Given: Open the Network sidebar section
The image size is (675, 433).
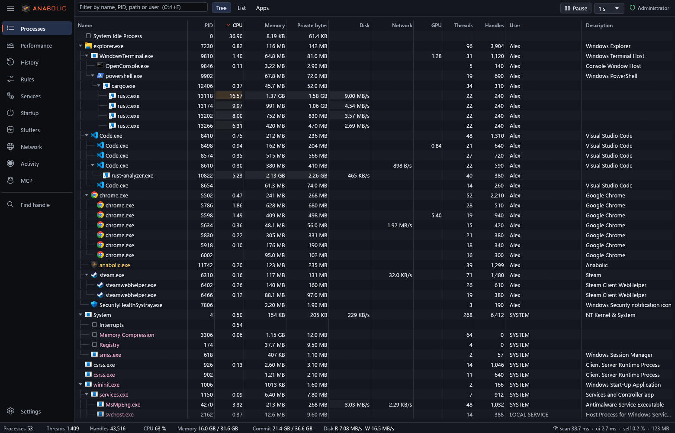Looking at the screenshot, I should pyautogui.click(x=37, y=147).
